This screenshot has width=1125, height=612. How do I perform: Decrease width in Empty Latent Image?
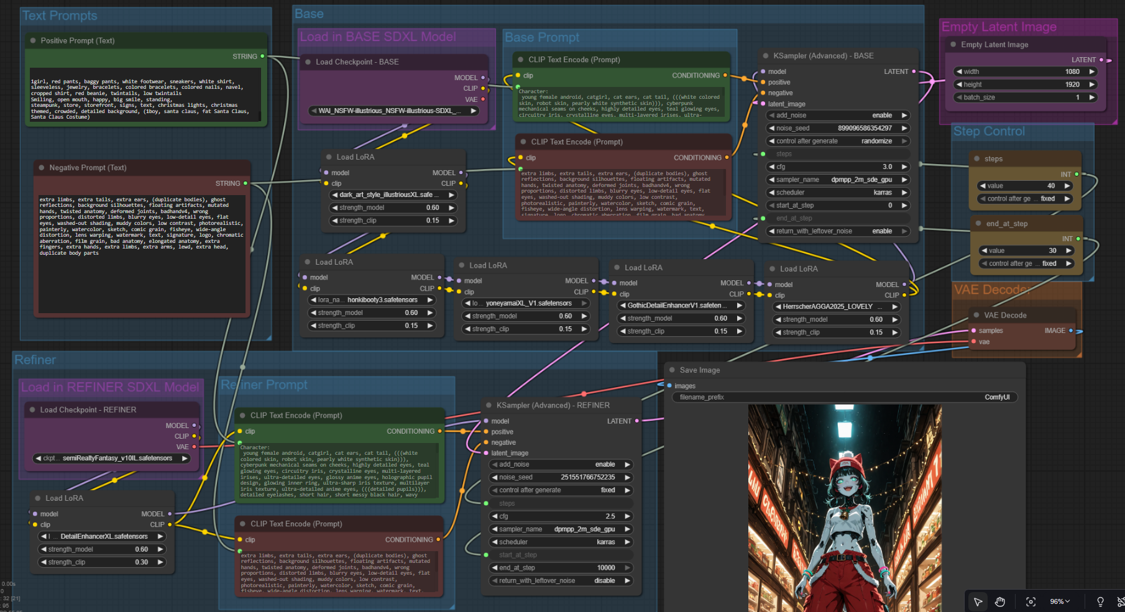coord(959,71)
